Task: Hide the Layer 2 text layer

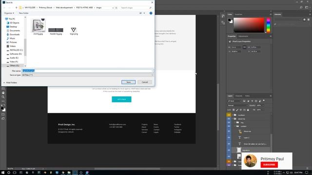Action: (229, 138)
